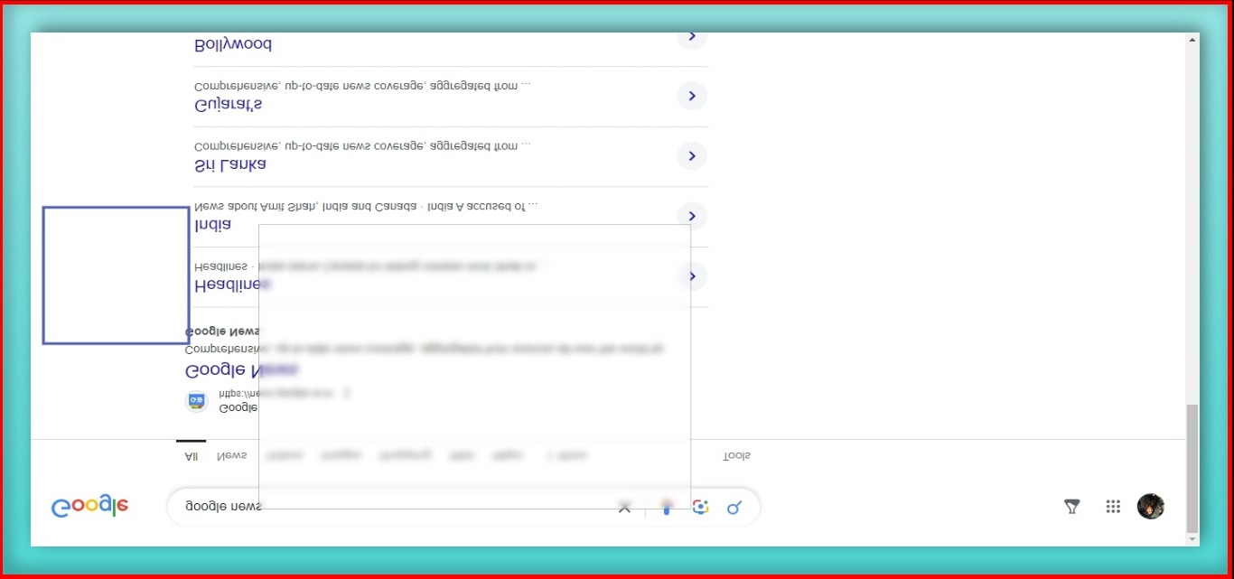
Task: Click the snippet under Gujarat's starting Comprehensive
Action: coord(362,86)
